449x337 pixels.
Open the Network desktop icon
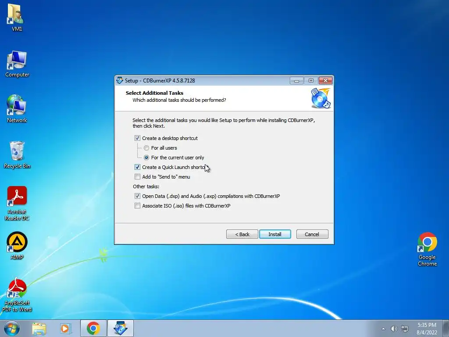(x=17, y=109)
